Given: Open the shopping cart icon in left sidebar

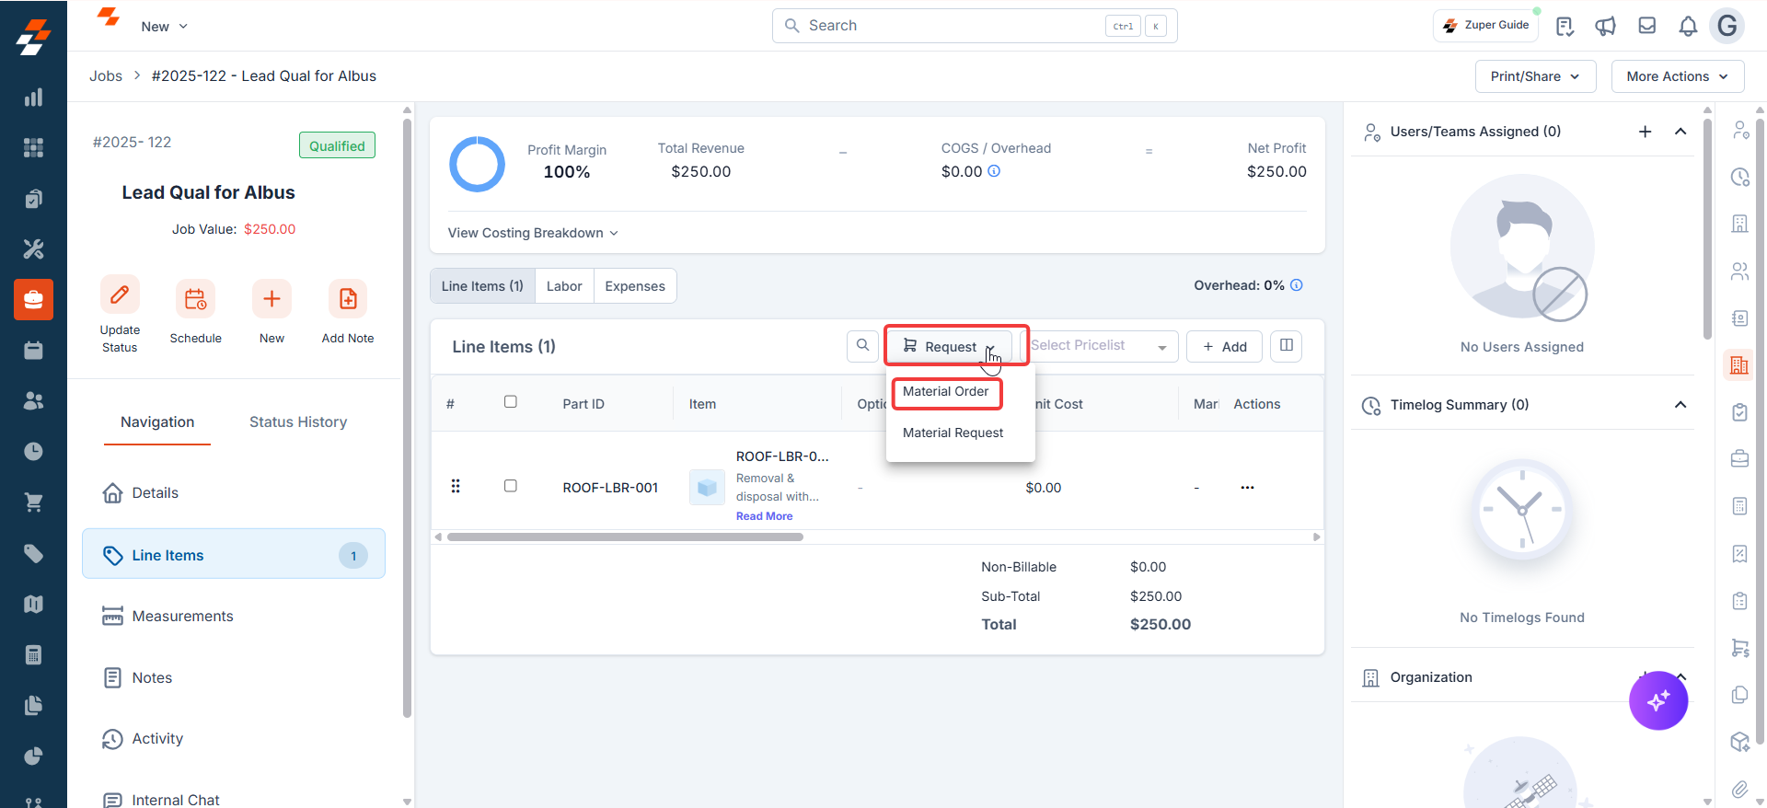Looking at the screenshot, I should pyautogui.click(x=33, y=502).
